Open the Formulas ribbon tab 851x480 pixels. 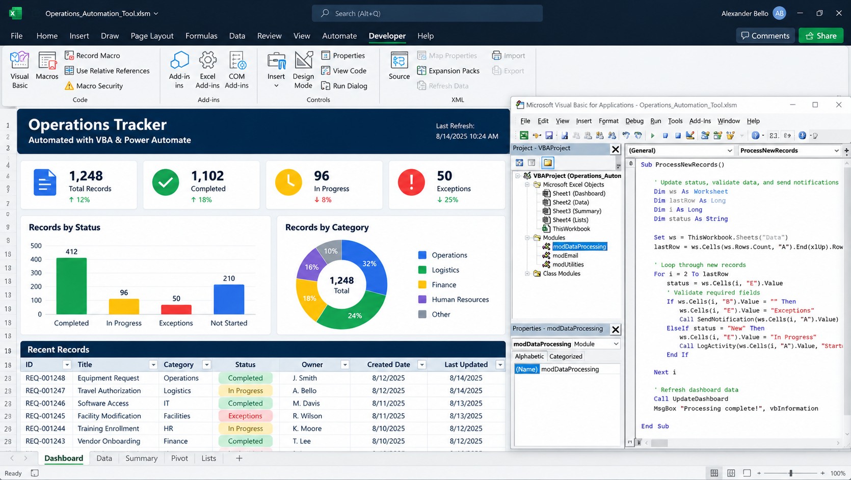(x=201, y=36)
